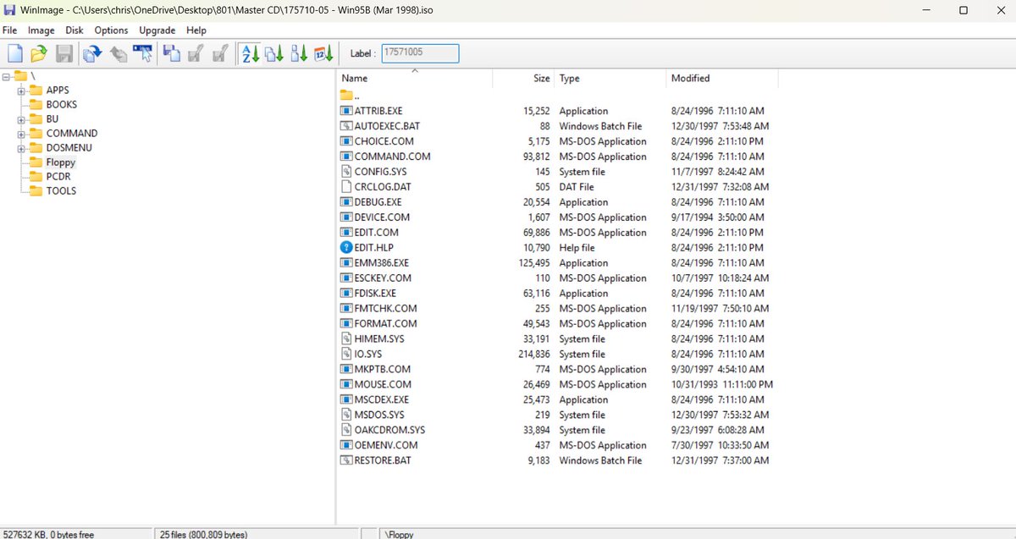Toggle sort by size toolbar button
Screen dimensions: 1016x539
coord(299,54)
